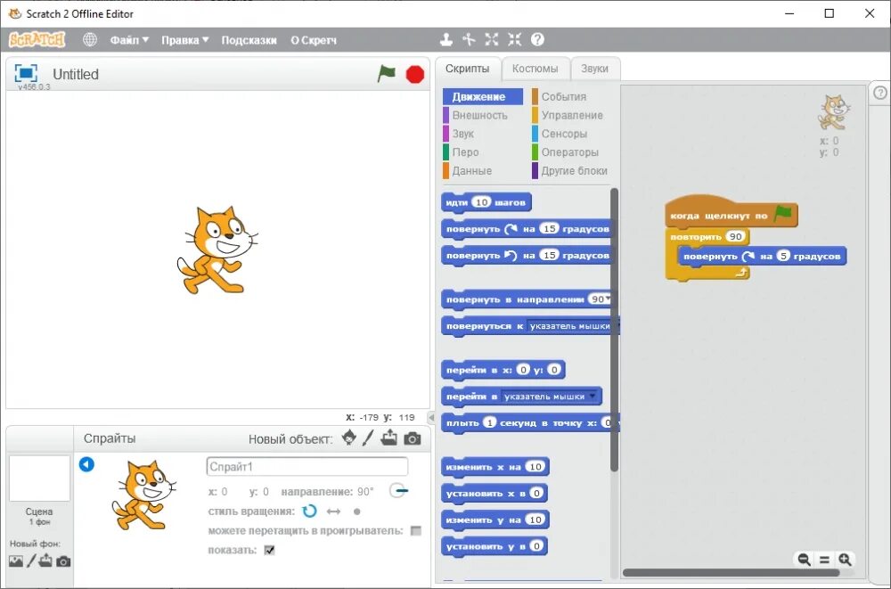The width and height of the screenshot is (891, 589).
Task: Click the Scratch logo
Action: [x=37, y=39]
